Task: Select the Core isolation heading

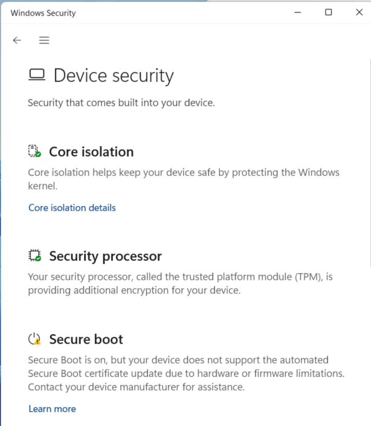Action: [x=91, y=152]
